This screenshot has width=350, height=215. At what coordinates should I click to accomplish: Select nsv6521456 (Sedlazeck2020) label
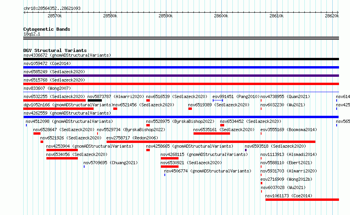144,105
